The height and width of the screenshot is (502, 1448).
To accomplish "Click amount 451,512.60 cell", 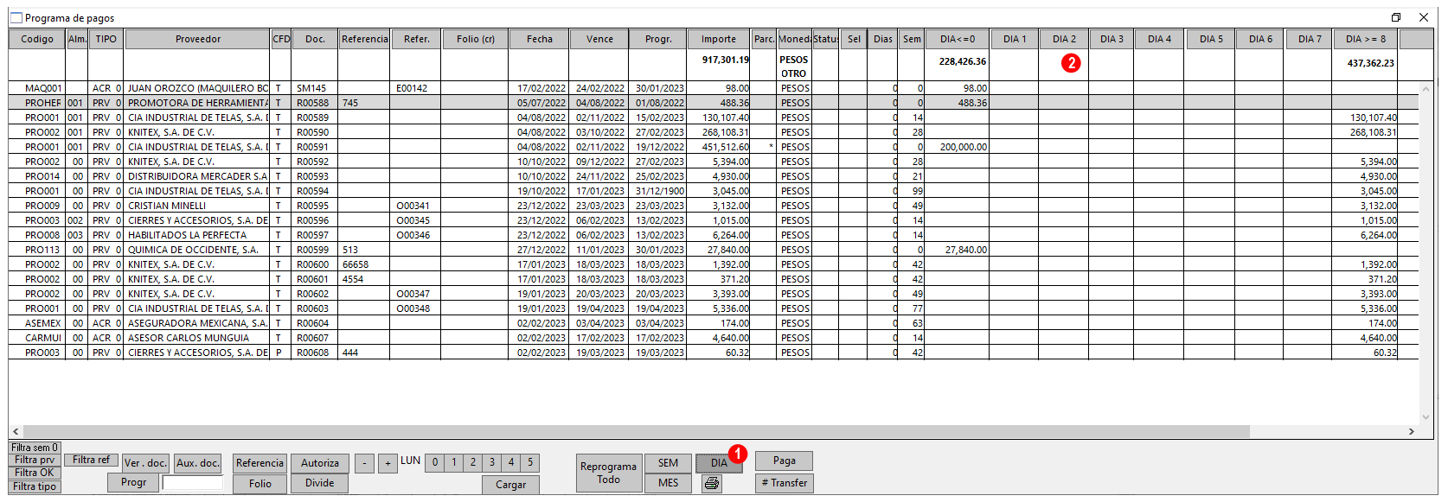I will [x=719, y=147].
